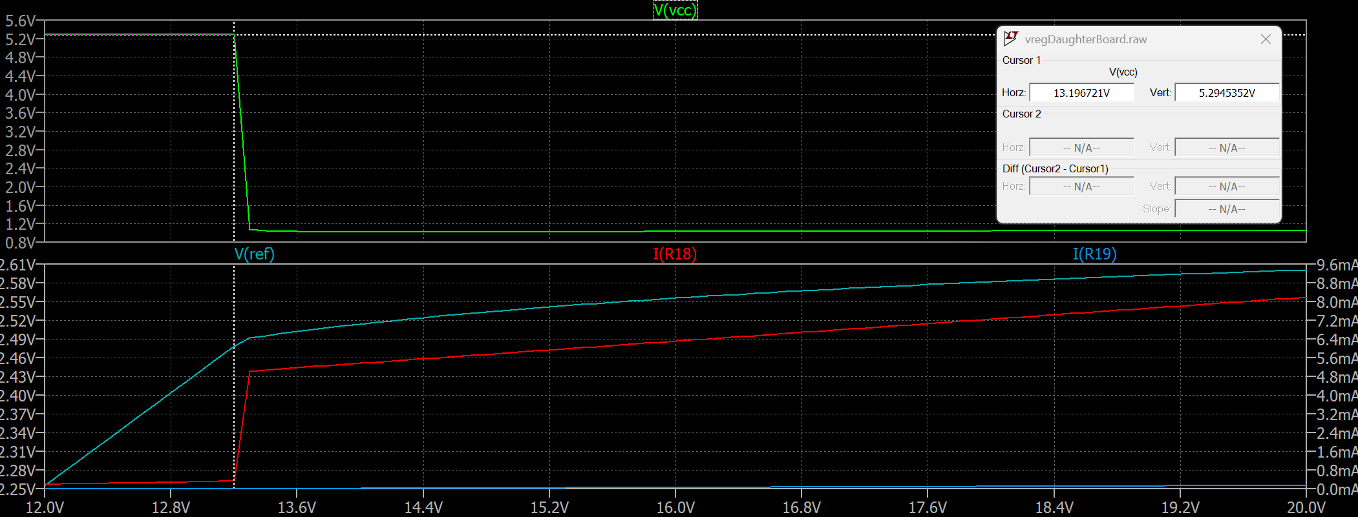Click the LTspice icon in cursor window
This screenshot has width=1358, height=517.
coord(1011,39)
